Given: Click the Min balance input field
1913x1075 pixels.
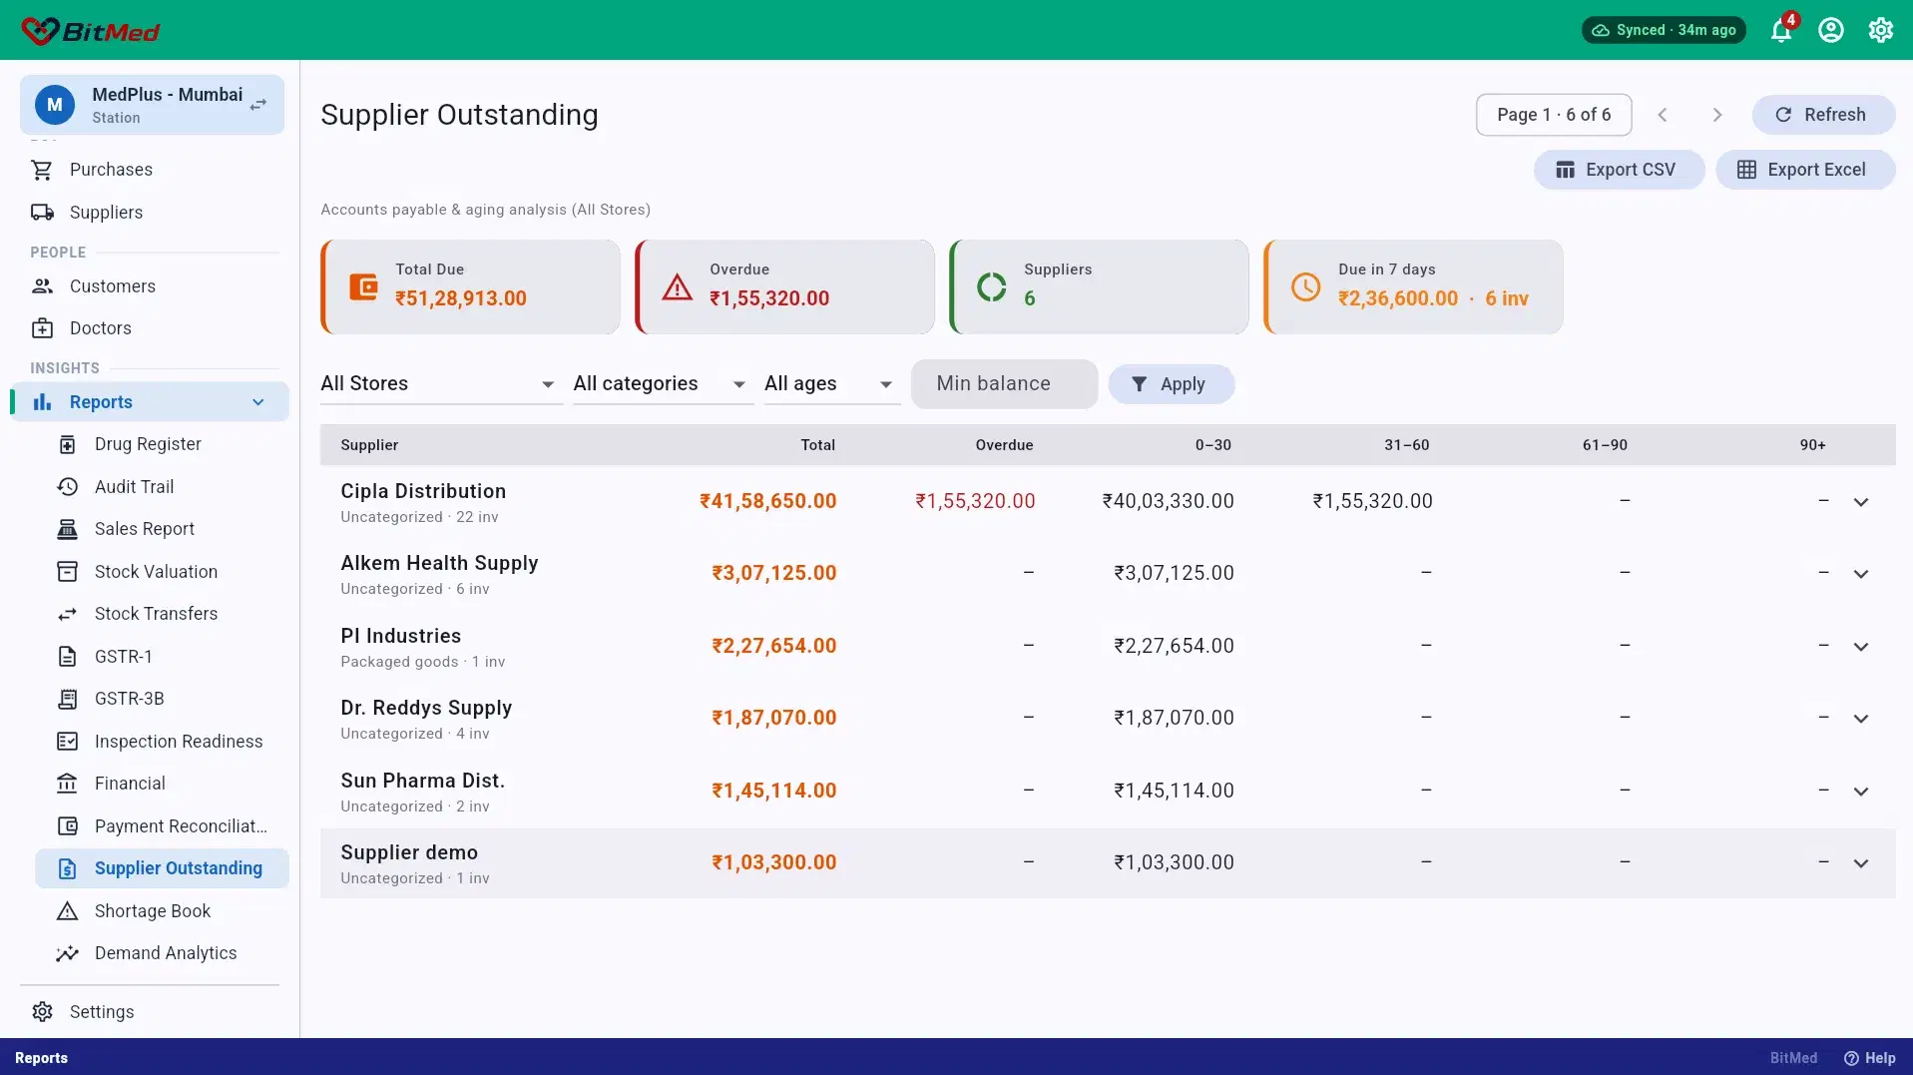Looking at the screenshot, I should coord(1004,384).
